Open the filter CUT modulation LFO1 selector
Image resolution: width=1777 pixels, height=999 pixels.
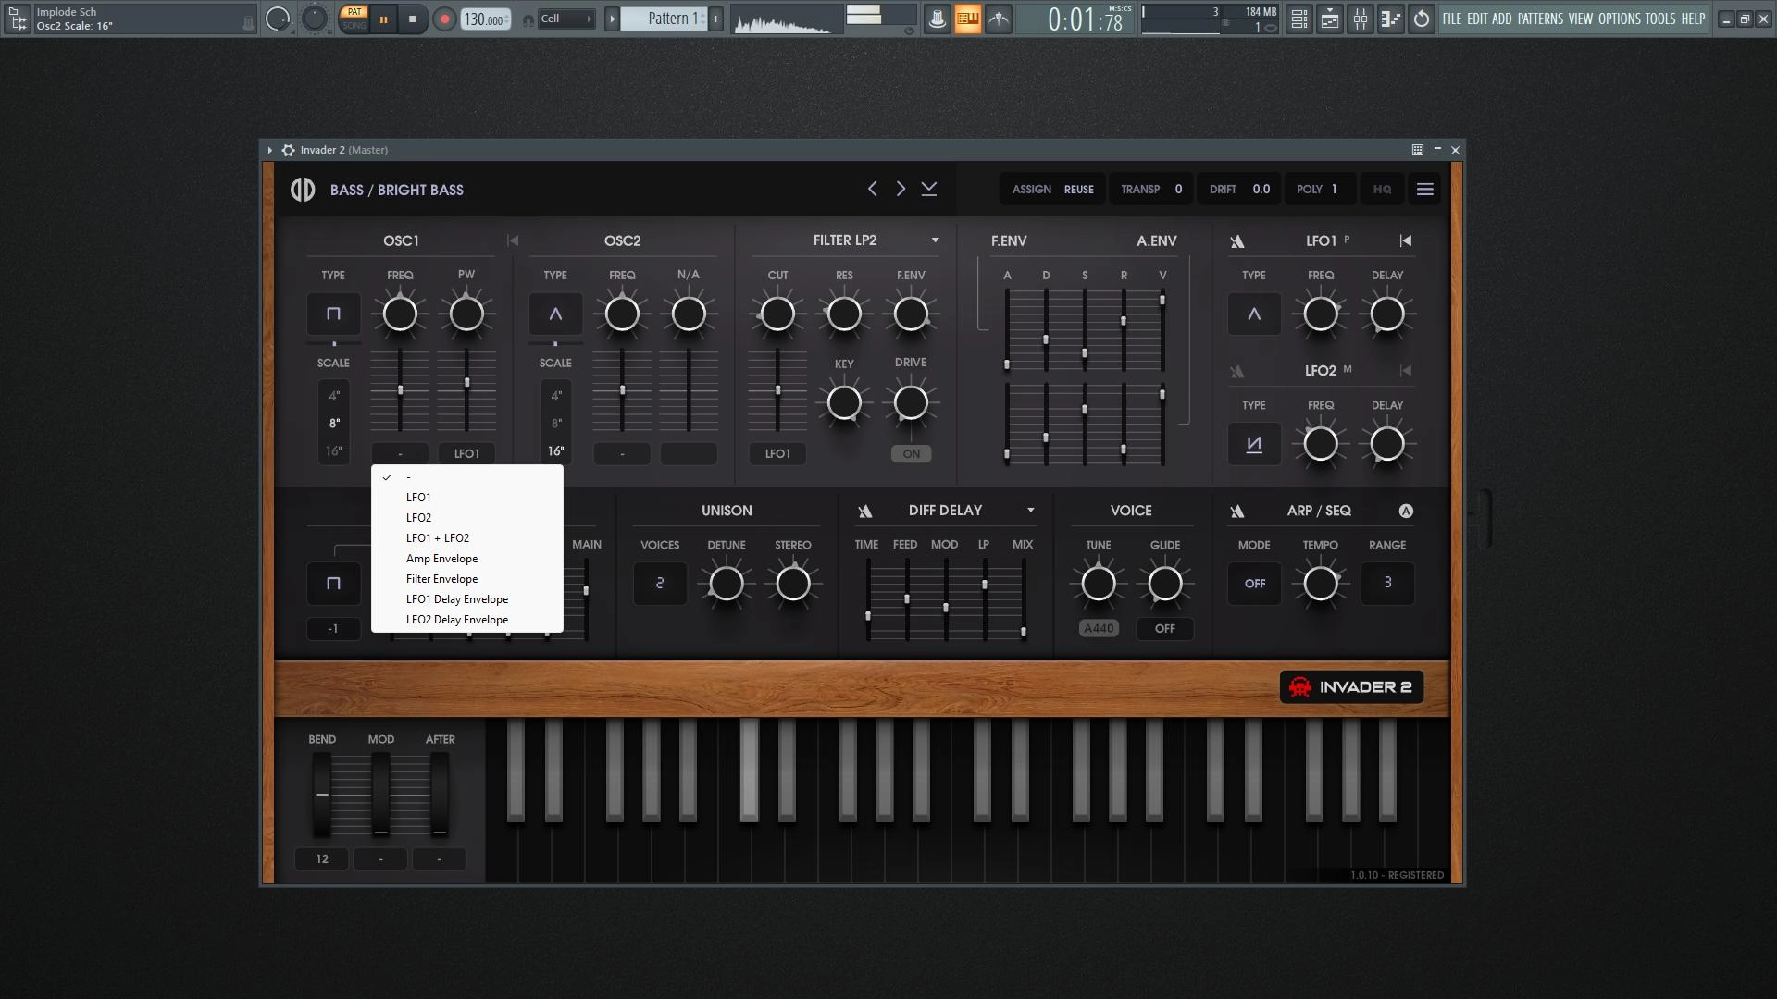[777, 454]
